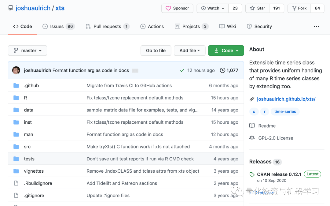
Task: Open the Pull requests tab
Action: (107, 26)
